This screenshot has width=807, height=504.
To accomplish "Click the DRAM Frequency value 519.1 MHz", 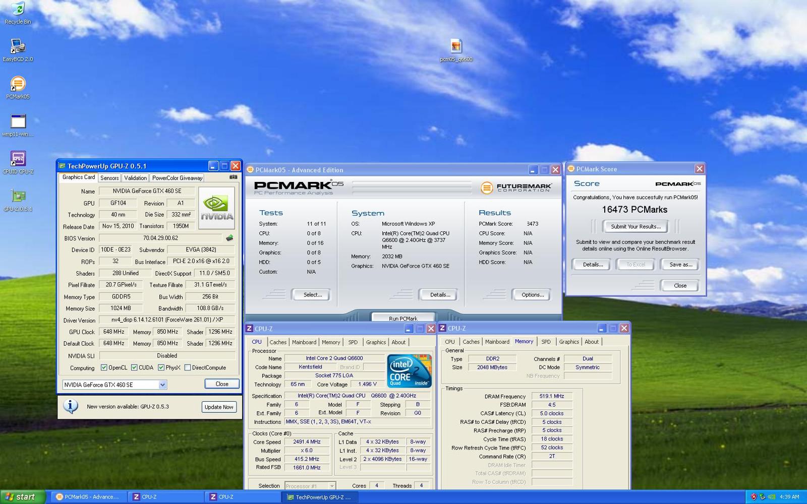I will point(552,396).
